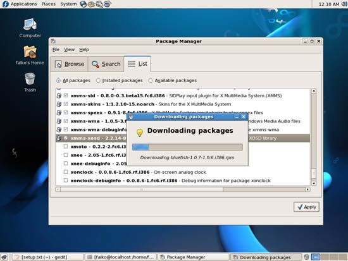Uncheck the xmms-sid package checkbox
Screen dimensions: 348x261
pos(66,95)
